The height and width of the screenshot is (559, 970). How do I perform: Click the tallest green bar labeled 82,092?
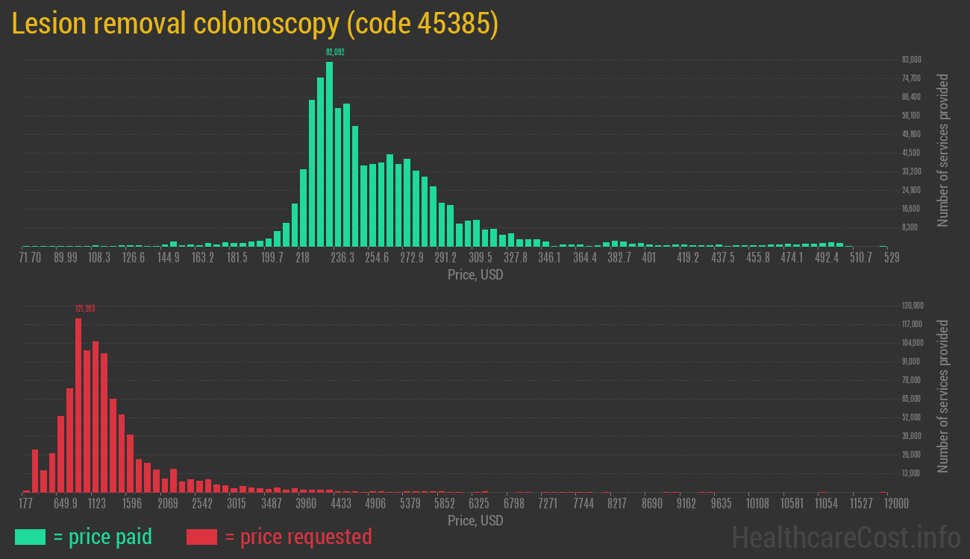click(x=328, y=149)
